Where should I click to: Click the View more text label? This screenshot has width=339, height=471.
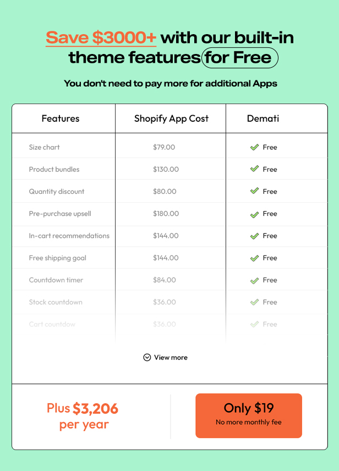tap(171, 358)
